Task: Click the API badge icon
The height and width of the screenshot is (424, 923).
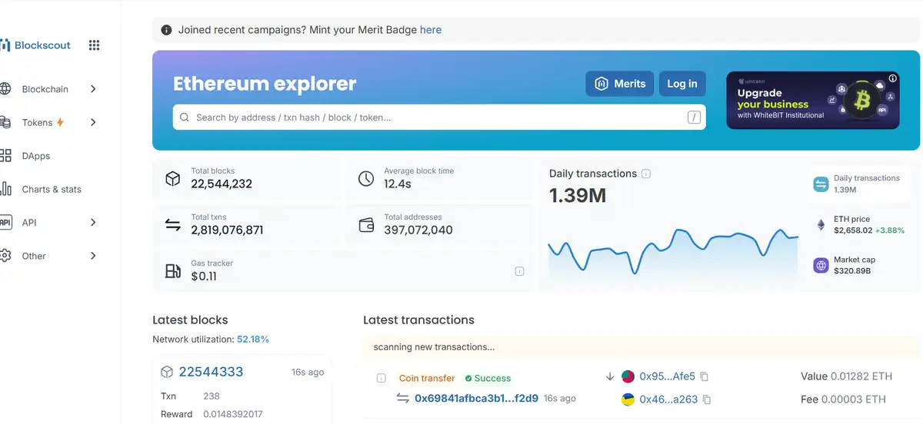Action: coord(5,223)
